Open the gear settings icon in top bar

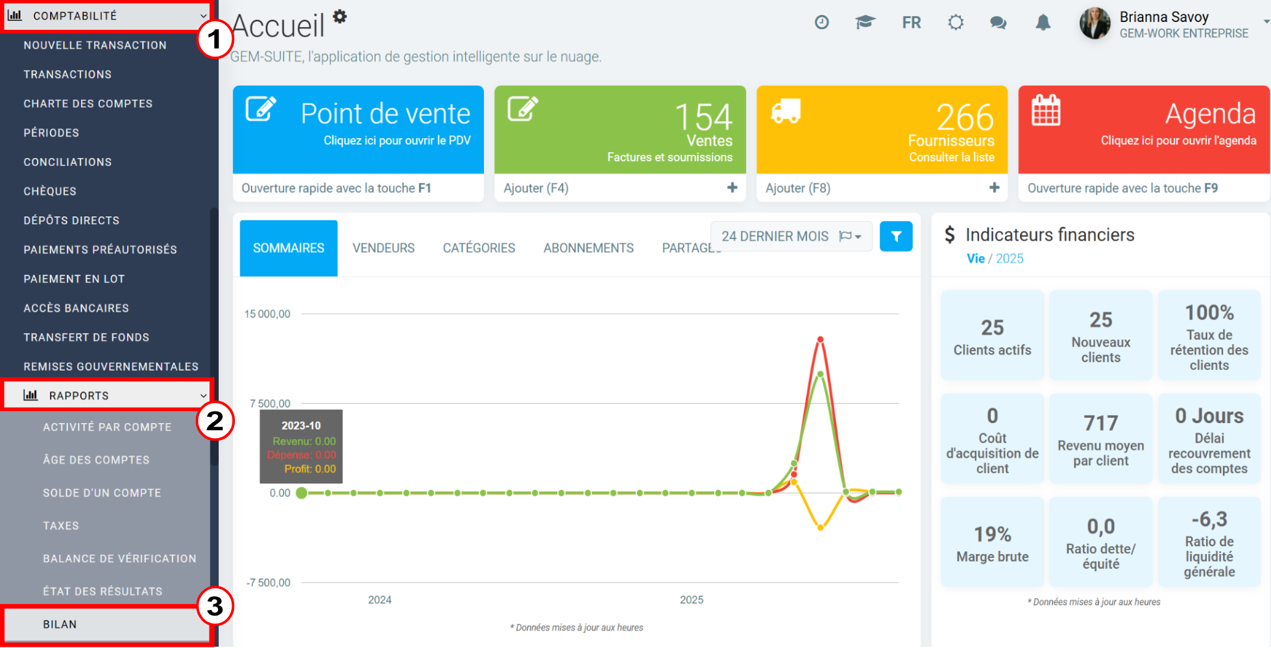pos(955,23)
